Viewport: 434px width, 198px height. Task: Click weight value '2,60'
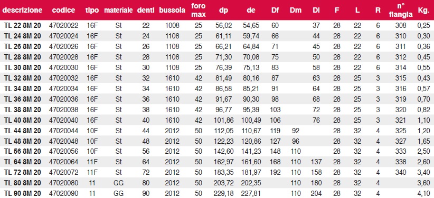click(x=423, y=162)
